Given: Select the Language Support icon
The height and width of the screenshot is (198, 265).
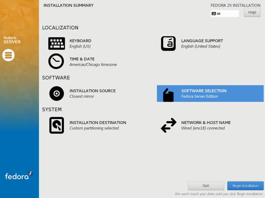Looking at the screenshot, I should [x=168, y=43].
